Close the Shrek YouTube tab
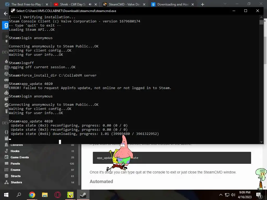 (x=96, y=4)
